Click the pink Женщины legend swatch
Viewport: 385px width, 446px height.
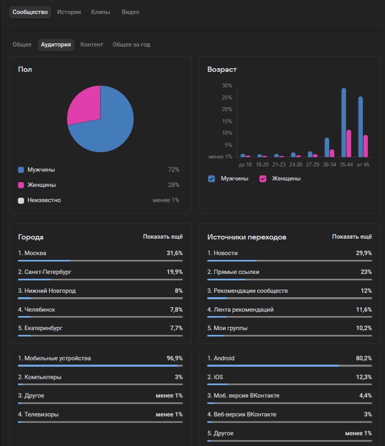pyautogui.click(x=21, y=185)
